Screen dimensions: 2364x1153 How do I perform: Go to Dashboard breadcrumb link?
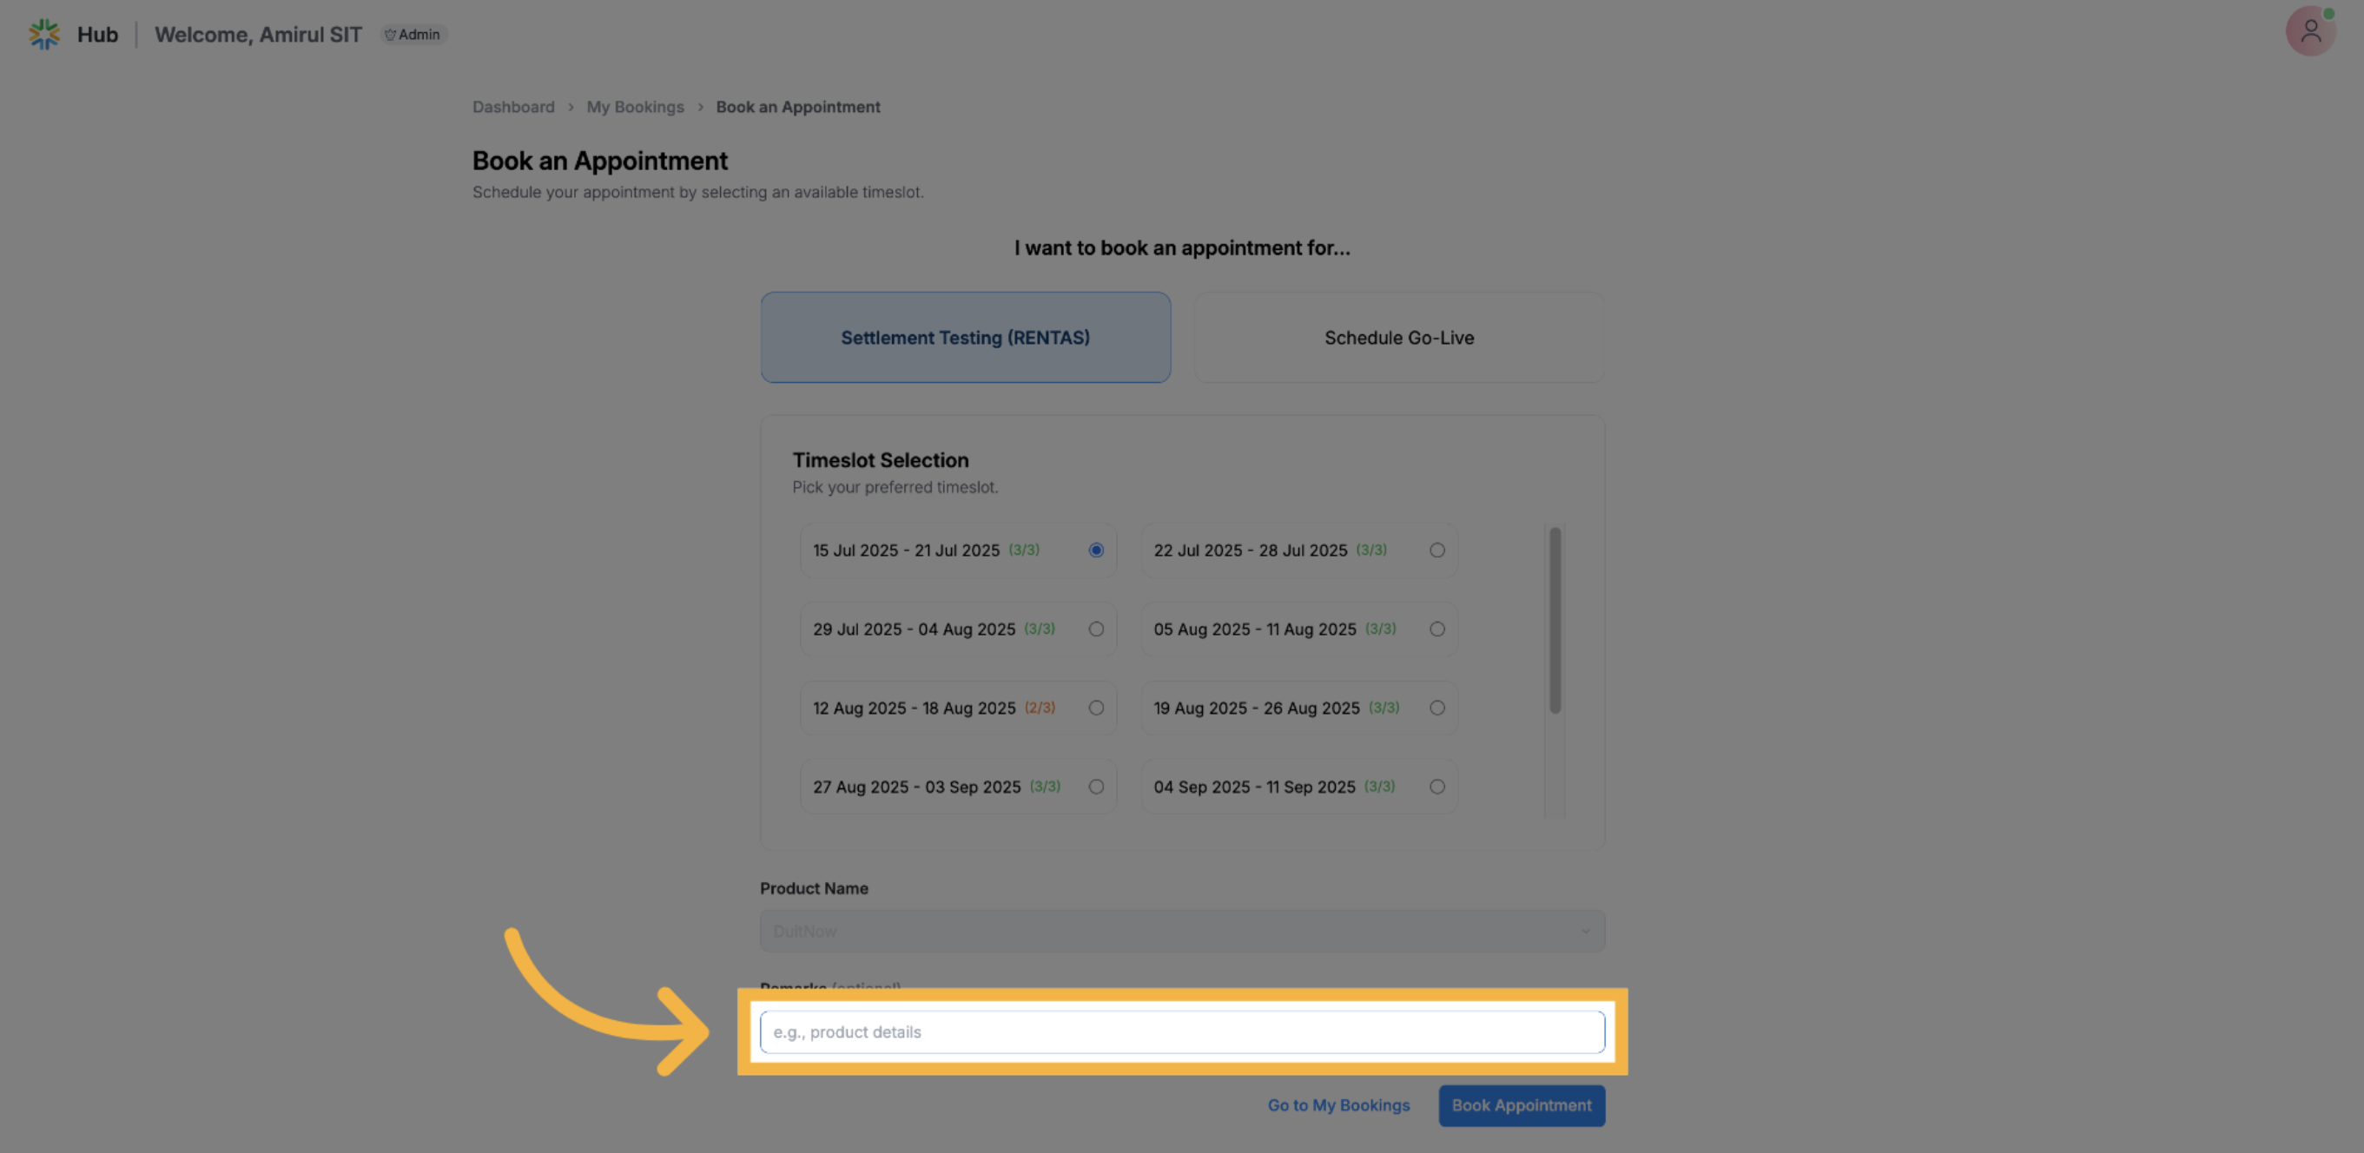(x=513, y=108)
